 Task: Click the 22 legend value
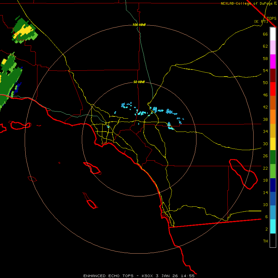(x=265, y=168)
